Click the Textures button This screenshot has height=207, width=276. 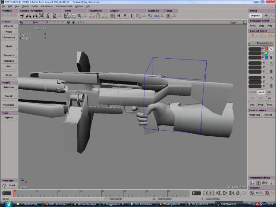pyautogui.click(x=9, y=61)
